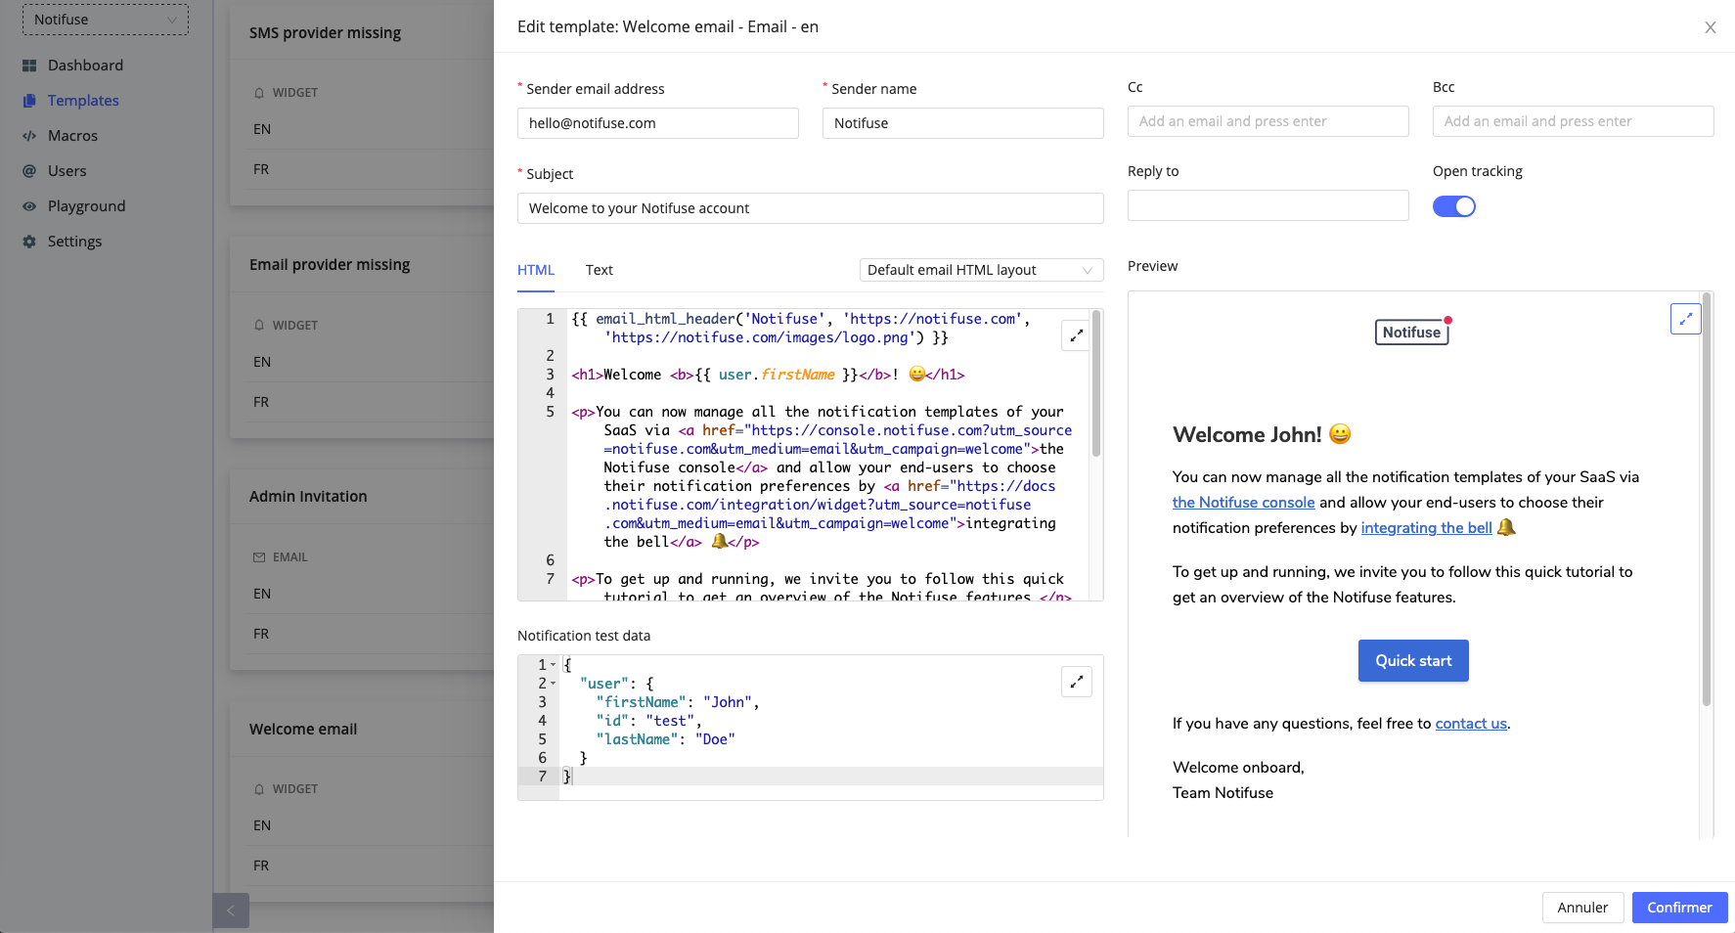This screenshot has height=933, width=1735.
Task: Go to Dashboard in sidebar
Action: coord(86,66)
